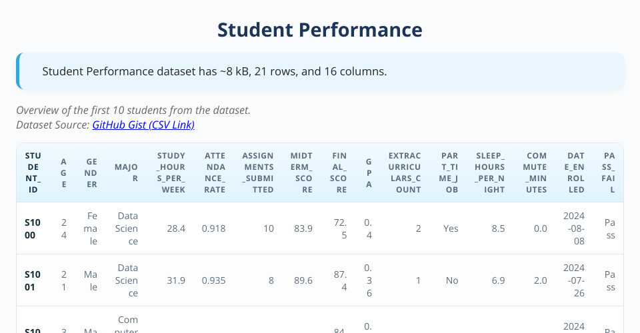Select the SLEEP_HOURS_PER_NIGHT column header
Image resolution: width=640 pixels, height=333 pixels.
(490, 172)
